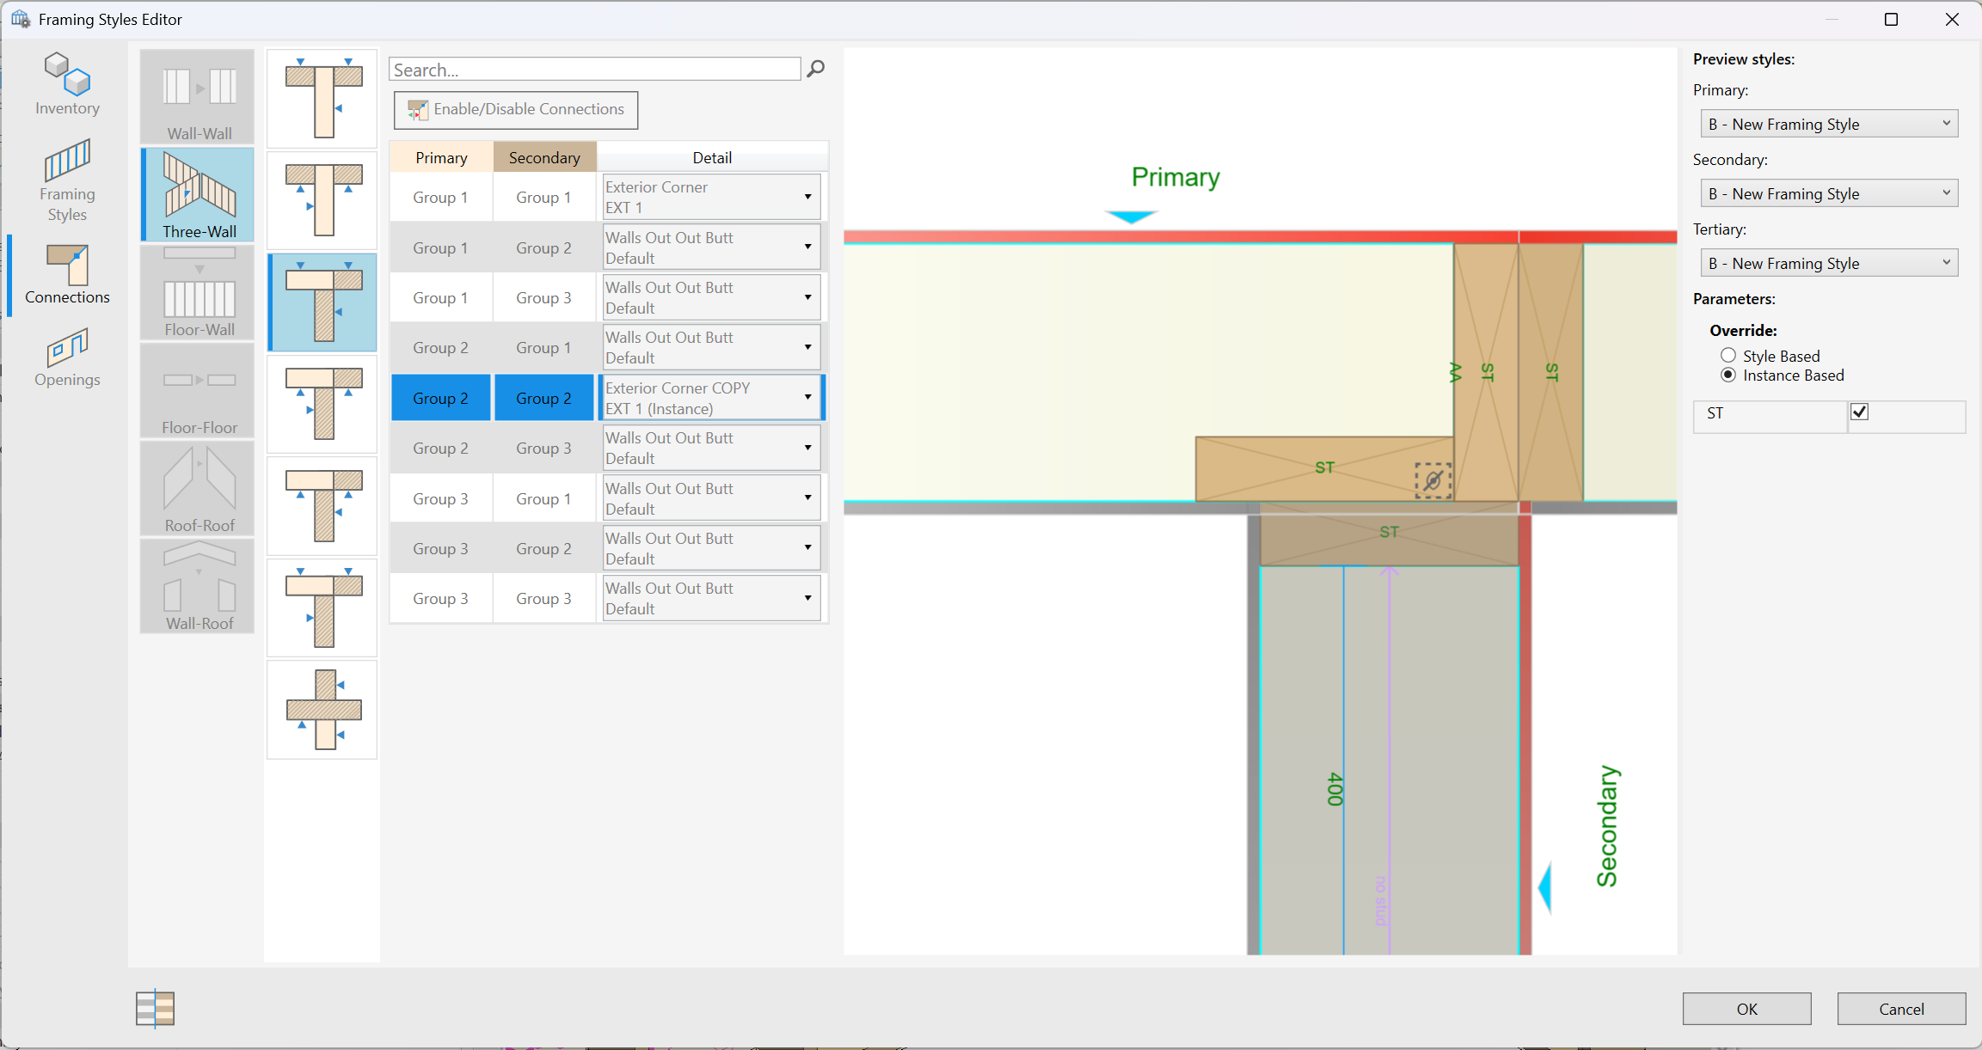1982x1050 pixels.
Task: Select the Style Based override option
Action: (x=1728, y=356)
